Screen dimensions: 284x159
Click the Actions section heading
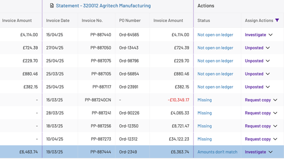tap(206, 6)
